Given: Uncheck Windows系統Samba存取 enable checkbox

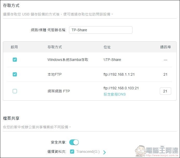Looking at the screenshot, I should point(15,60).
